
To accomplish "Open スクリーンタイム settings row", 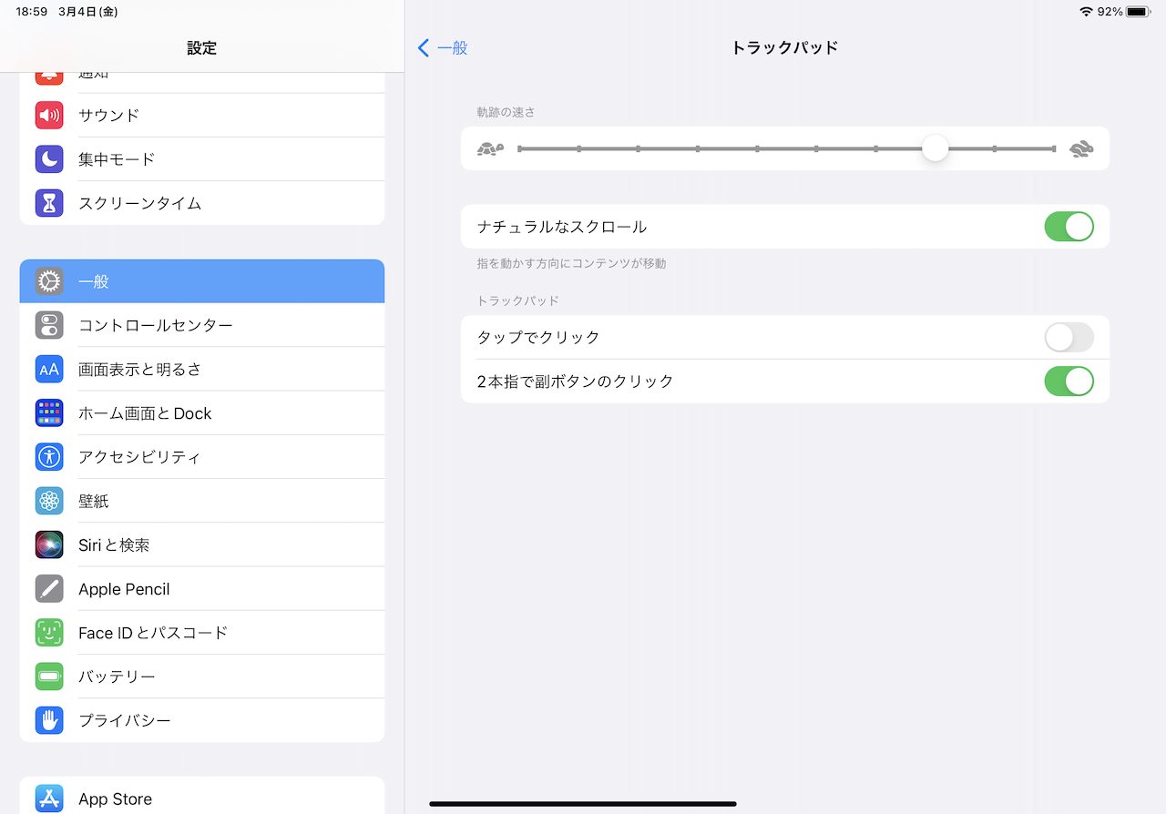I will click(x=202, y=203).
